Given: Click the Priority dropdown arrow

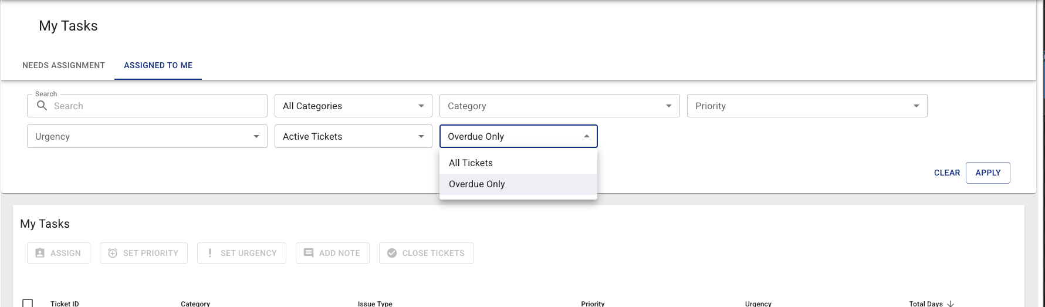Looking at the screenshot, I should coord(916,106).
